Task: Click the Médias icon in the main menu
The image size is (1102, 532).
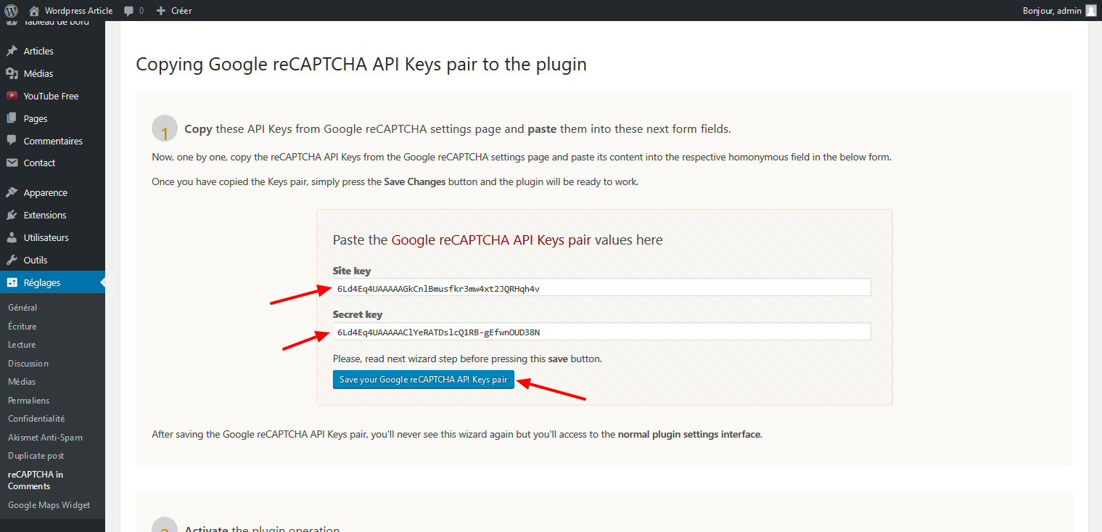Action: (x=12, y=73)
